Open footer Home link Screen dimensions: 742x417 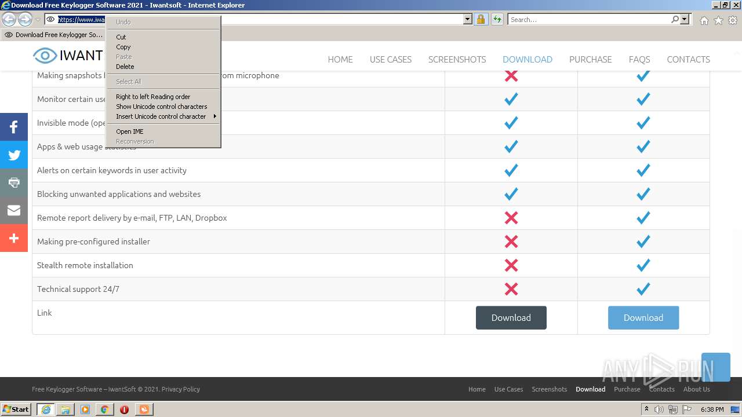pyautogui.click(x=477, y=389)
